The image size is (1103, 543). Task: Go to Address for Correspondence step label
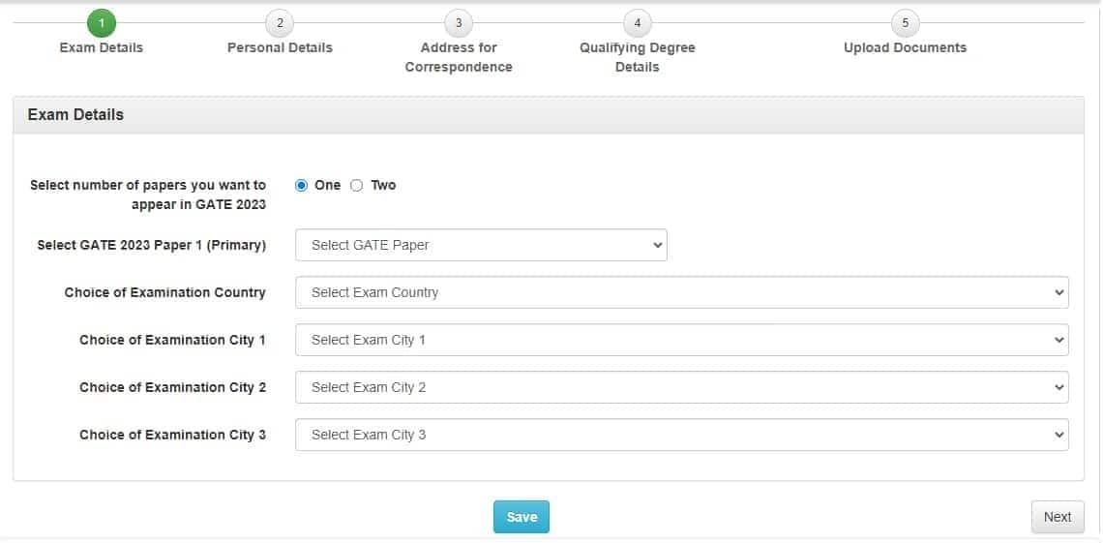coord(459,57)
